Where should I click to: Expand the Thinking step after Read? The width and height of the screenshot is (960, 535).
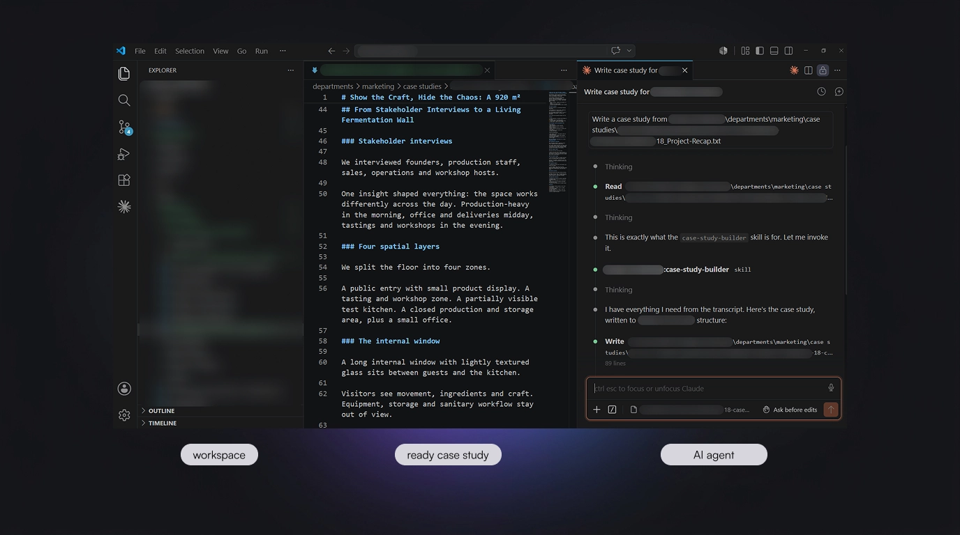618,217
